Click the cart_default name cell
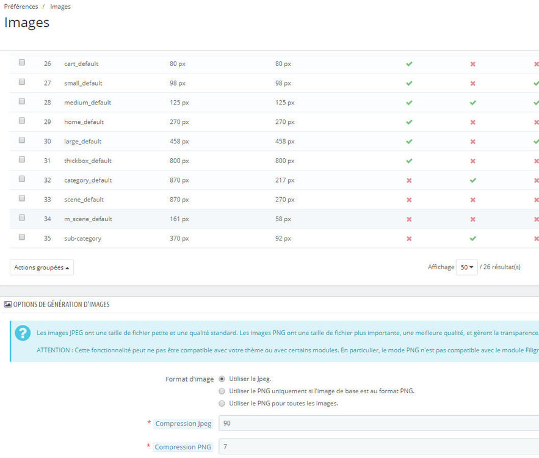Image resolution: width=539 pixels, height=458 pixels. (x=81, y=64)
